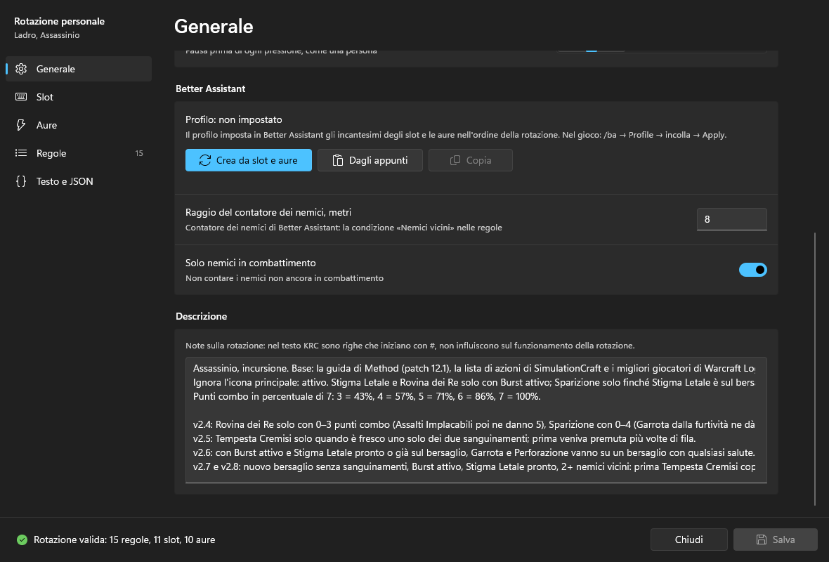Click the Better Assistant section heading
Viewport: 829px width, 562px height.
[x=211, y=89]
